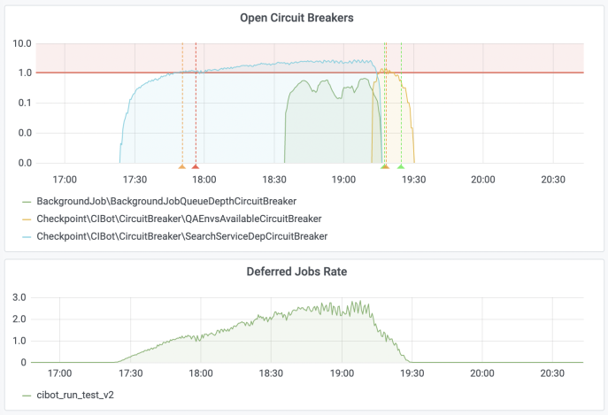Click blue color line of SearchServiceDep legend
The image size is (608, 415).
[27, 236]
